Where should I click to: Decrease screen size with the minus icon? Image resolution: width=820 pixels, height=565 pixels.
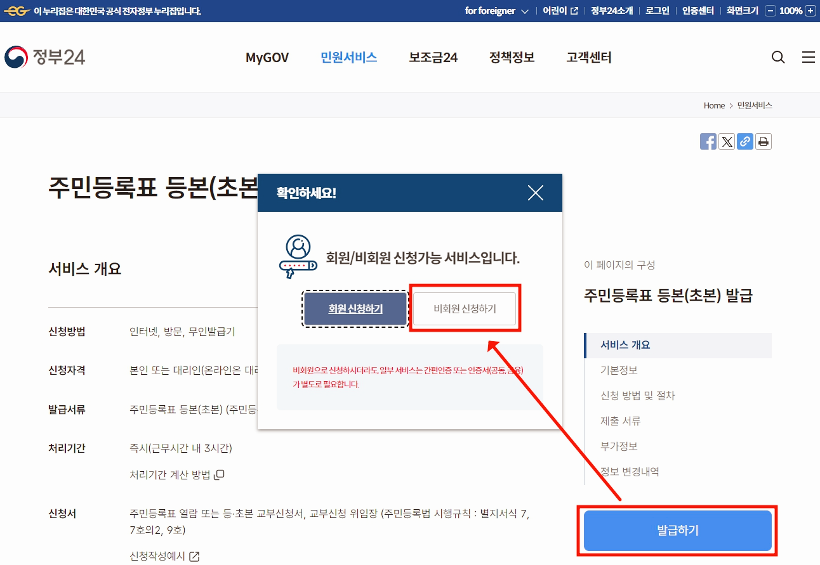pos(770,11)
